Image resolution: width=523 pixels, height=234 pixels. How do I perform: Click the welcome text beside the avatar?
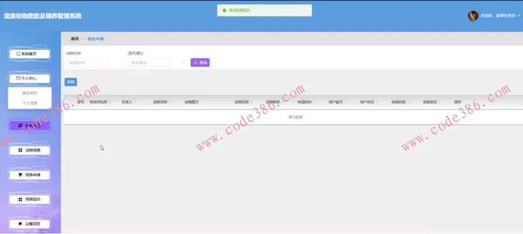click(x=498, y=16)
